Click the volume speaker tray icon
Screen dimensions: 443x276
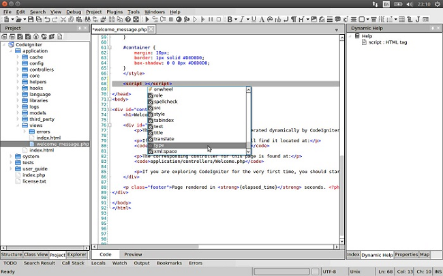[410, 4]
